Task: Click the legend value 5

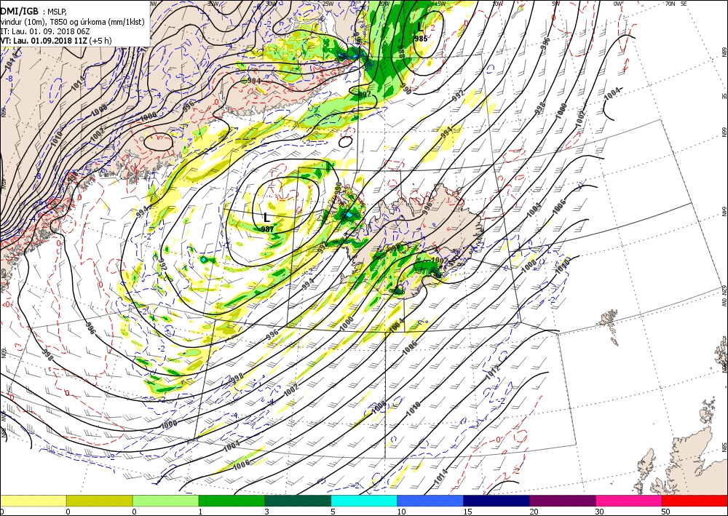Action: coord(333,512)
